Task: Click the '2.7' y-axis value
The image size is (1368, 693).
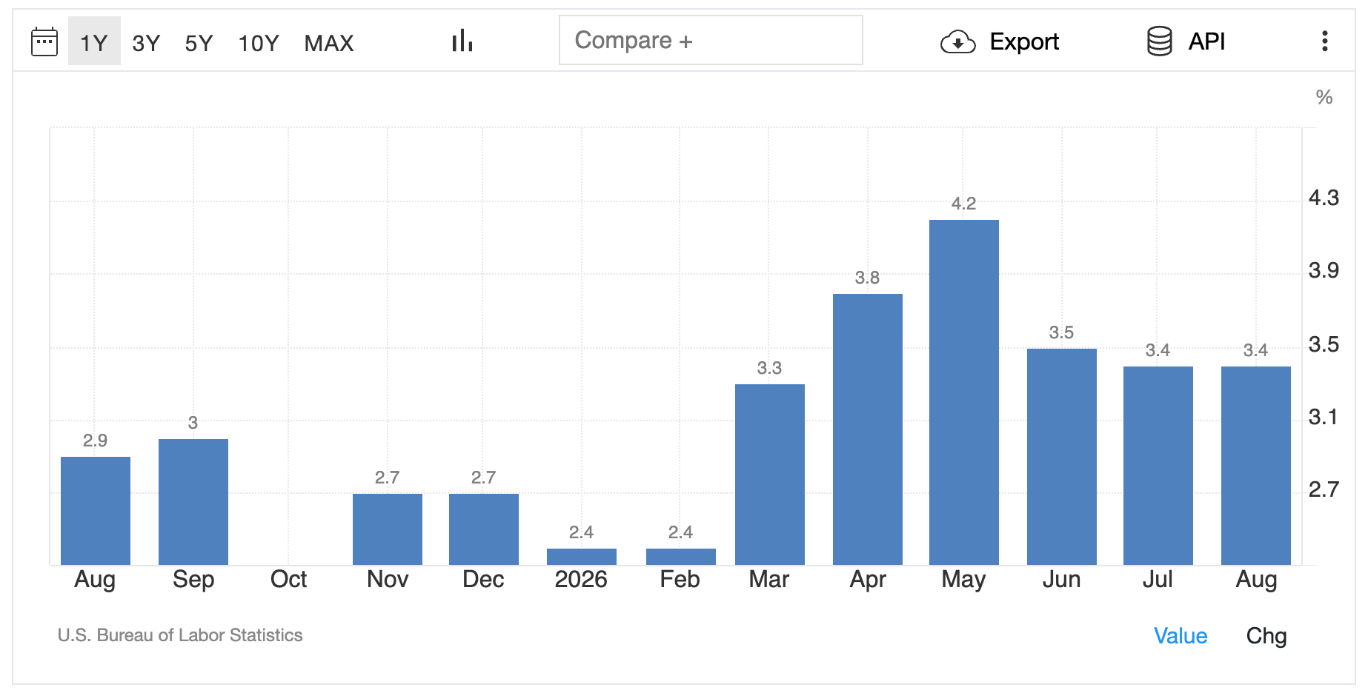Action: pos(1324,489)
